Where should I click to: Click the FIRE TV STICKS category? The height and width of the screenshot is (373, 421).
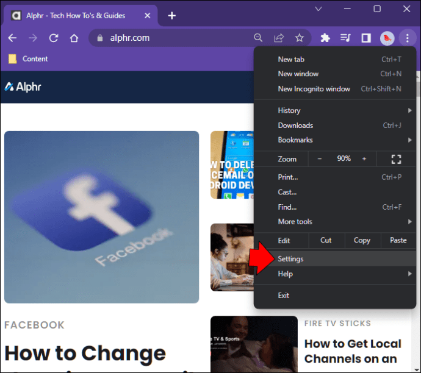point(337,324)
